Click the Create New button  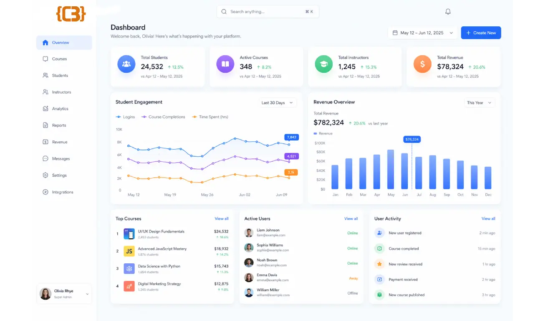(x=481, y=33)
